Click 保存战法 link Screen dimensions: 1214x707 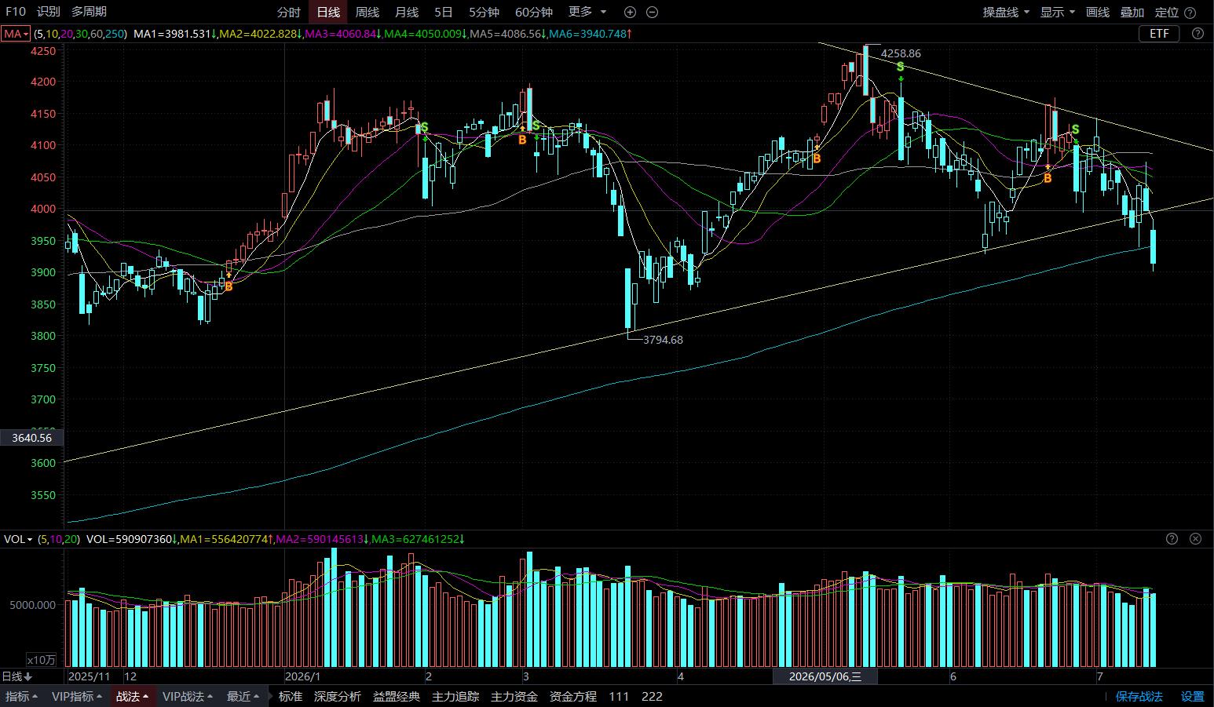1139,696
